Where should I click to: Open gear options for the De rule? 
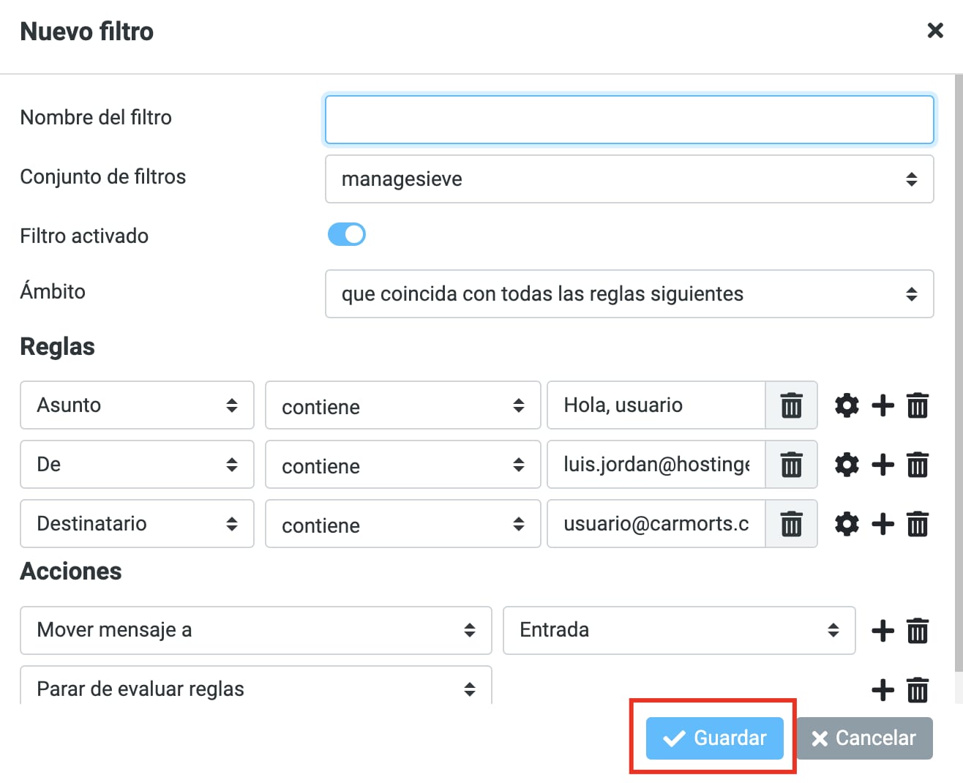tap(847, 465)
